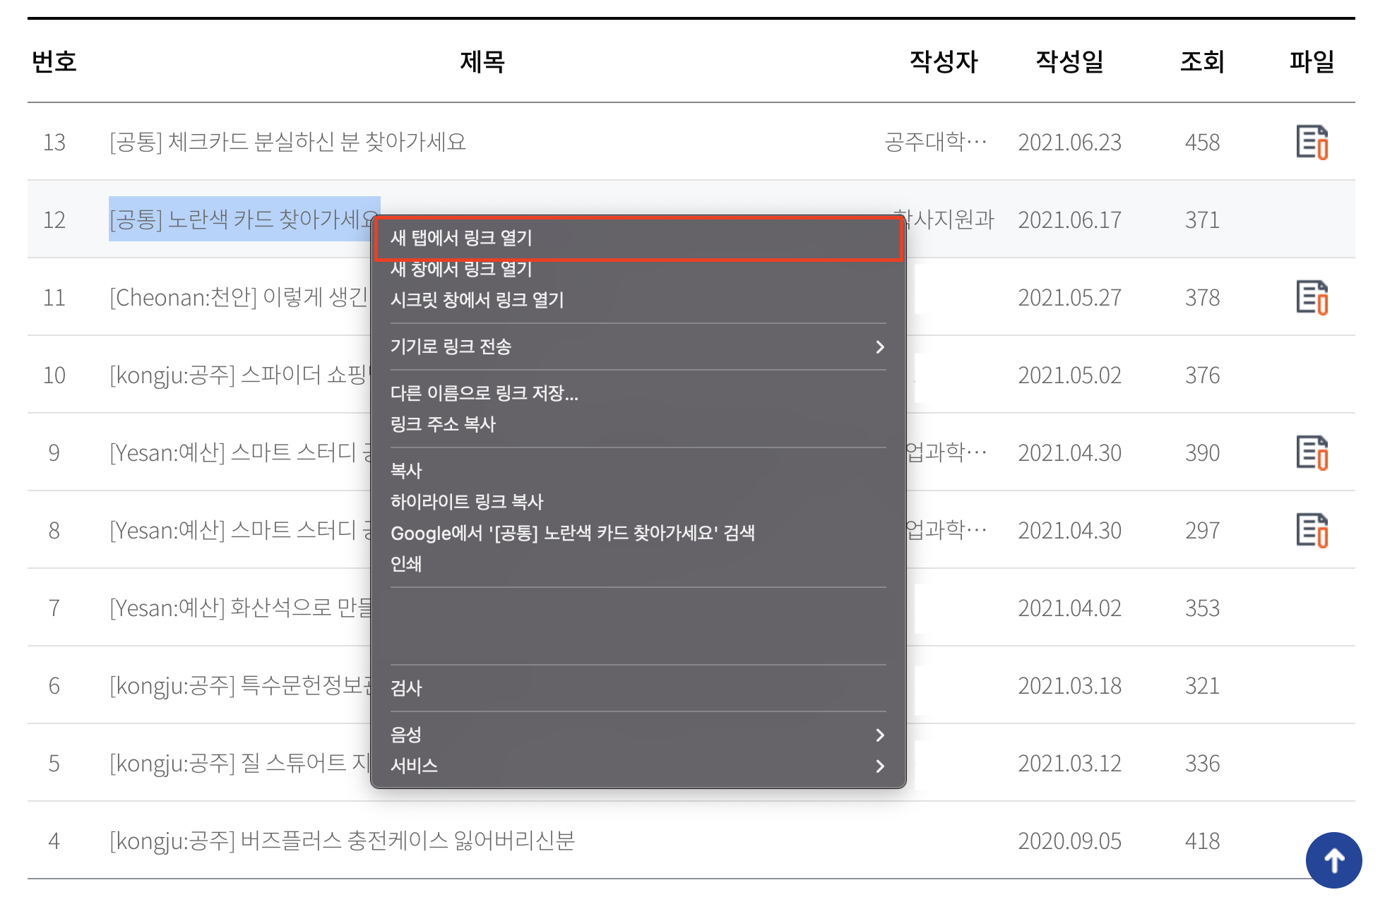
Task: Click view count '297'
Action: [1202, 531]
